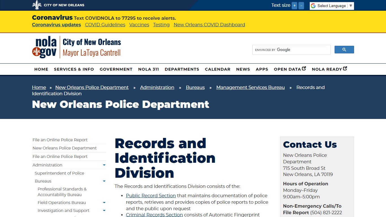Click the Home breadcrumb link

click(x=39, y=87)
